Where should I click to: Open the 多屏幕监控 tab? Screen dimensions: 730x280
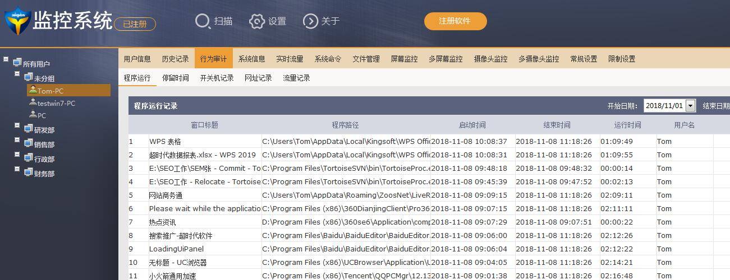[x=446, y=59]
